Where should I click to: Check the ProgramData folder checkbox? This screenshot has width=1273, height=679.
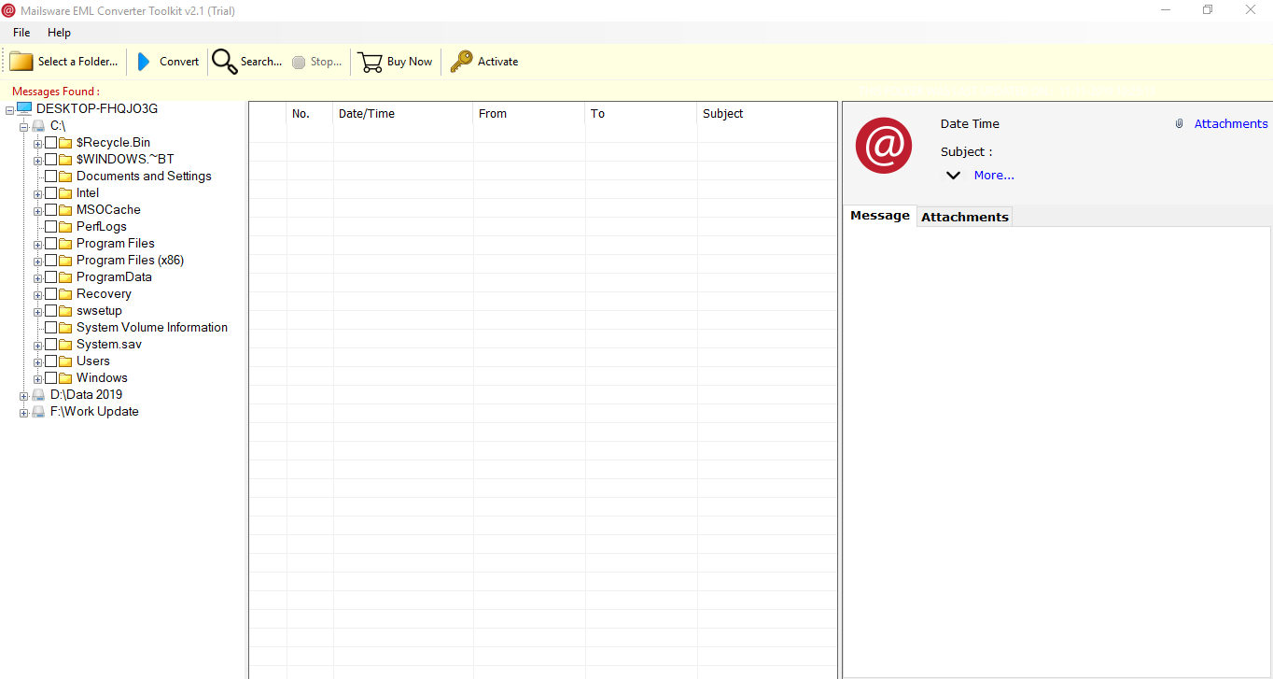[50, 277]
